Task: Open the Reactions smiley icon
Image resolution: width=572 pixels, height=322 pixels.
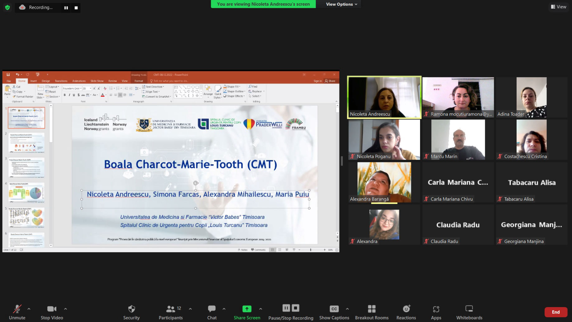Action: coord(406,309)
